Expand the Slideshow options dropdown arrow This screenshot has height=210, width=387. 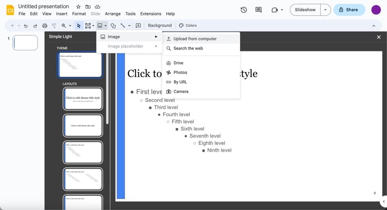(x=325, y=10)
